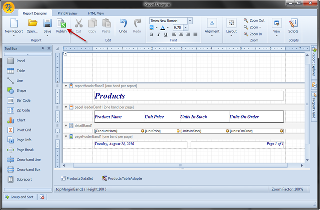Close the Tool Box panel

point(49,48)
